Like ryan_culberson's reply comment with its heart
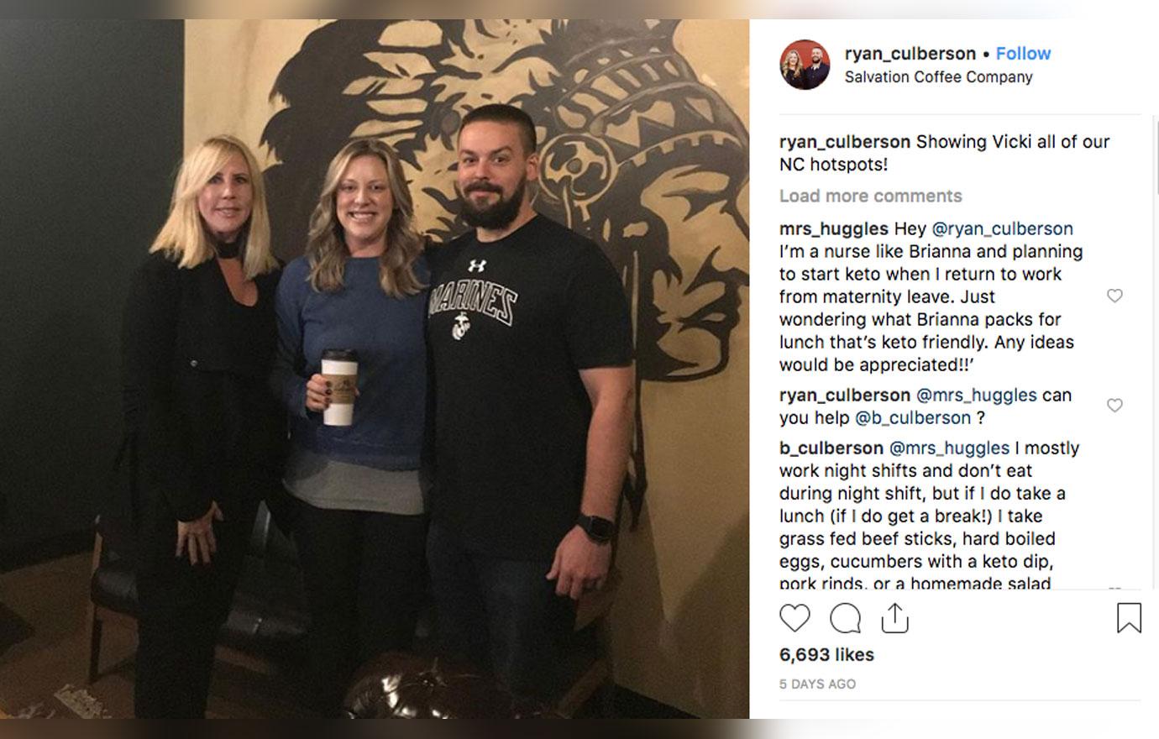This screenshot has height=739, width=1159. click(1114, 406)
